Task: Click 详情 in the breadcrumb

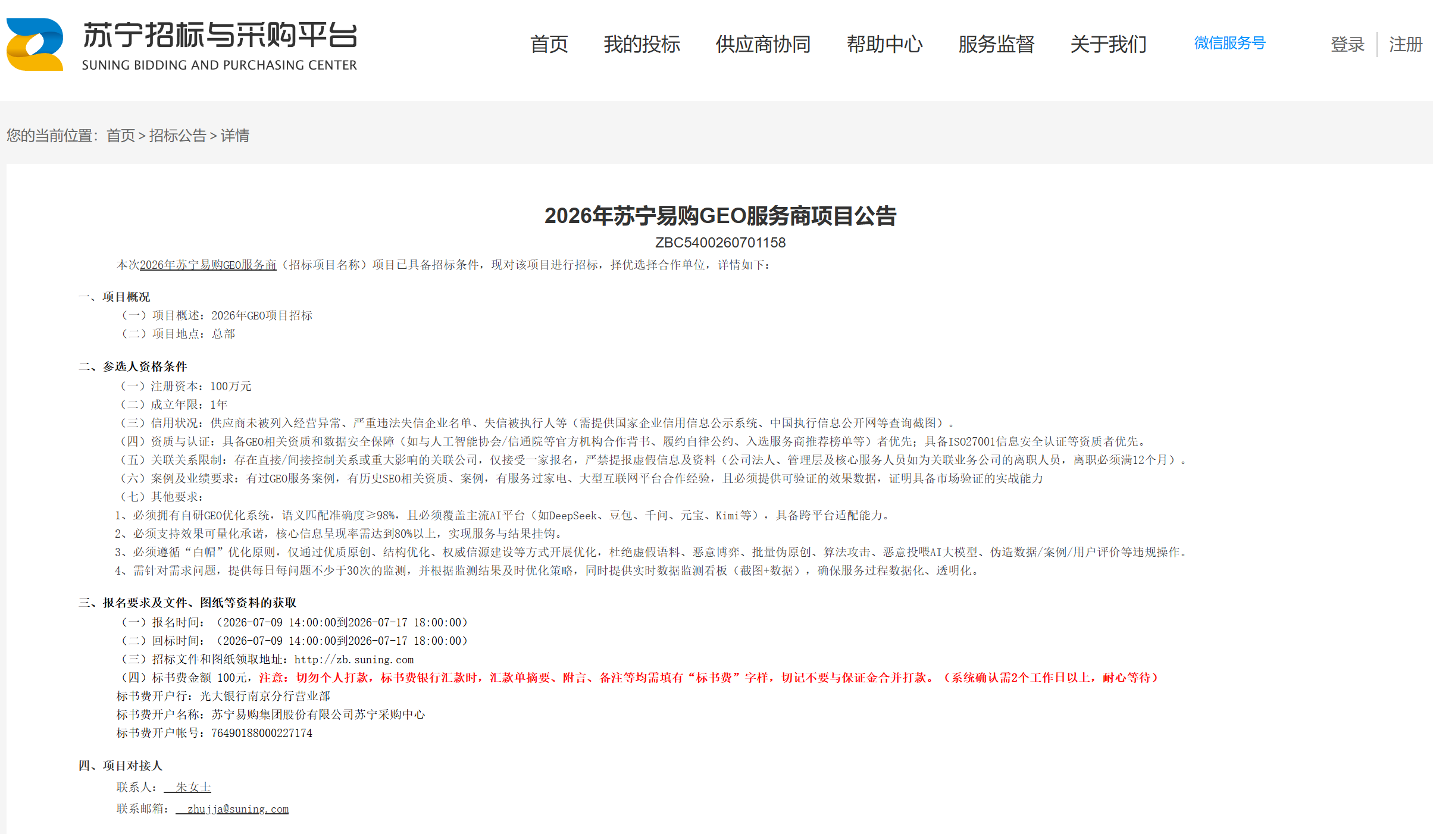Action: coord(235,136)
